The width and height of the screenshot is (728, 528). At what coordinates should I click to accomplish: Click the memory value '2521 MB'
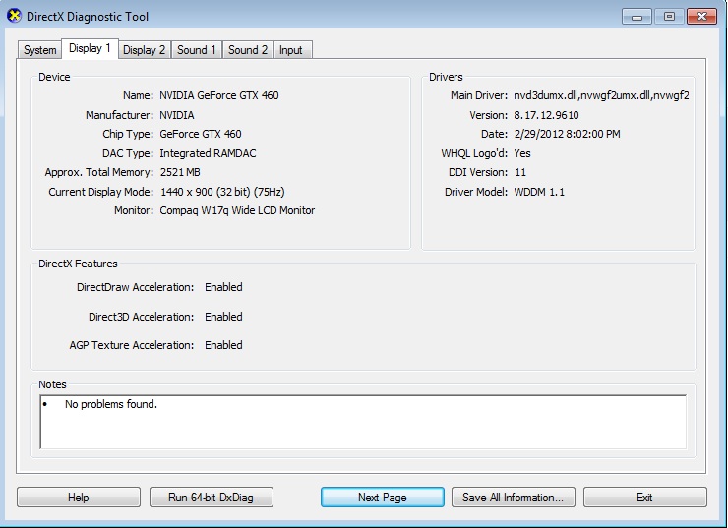[180, 173]
